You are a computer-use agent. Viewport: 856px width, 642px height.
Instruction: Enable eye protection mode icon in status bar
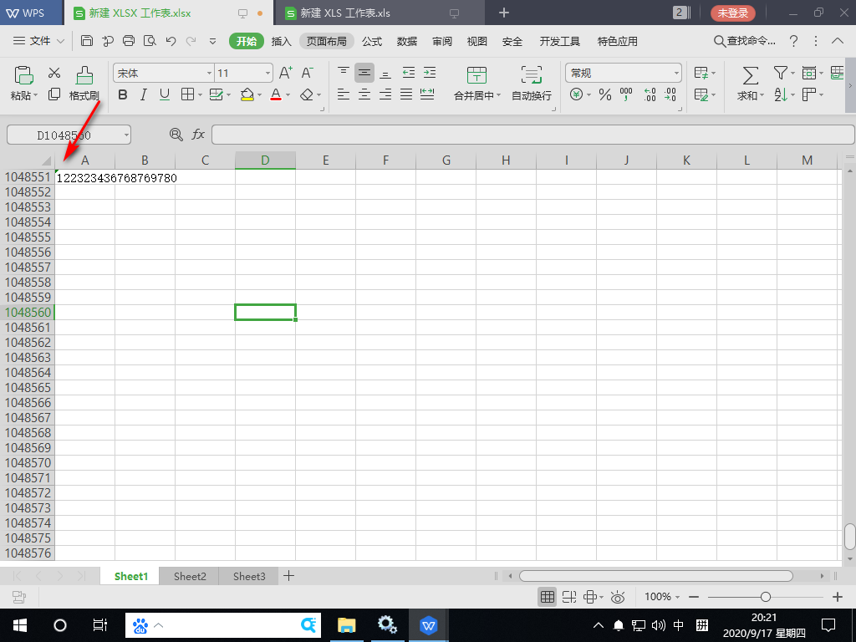click(x=618, y=597)
